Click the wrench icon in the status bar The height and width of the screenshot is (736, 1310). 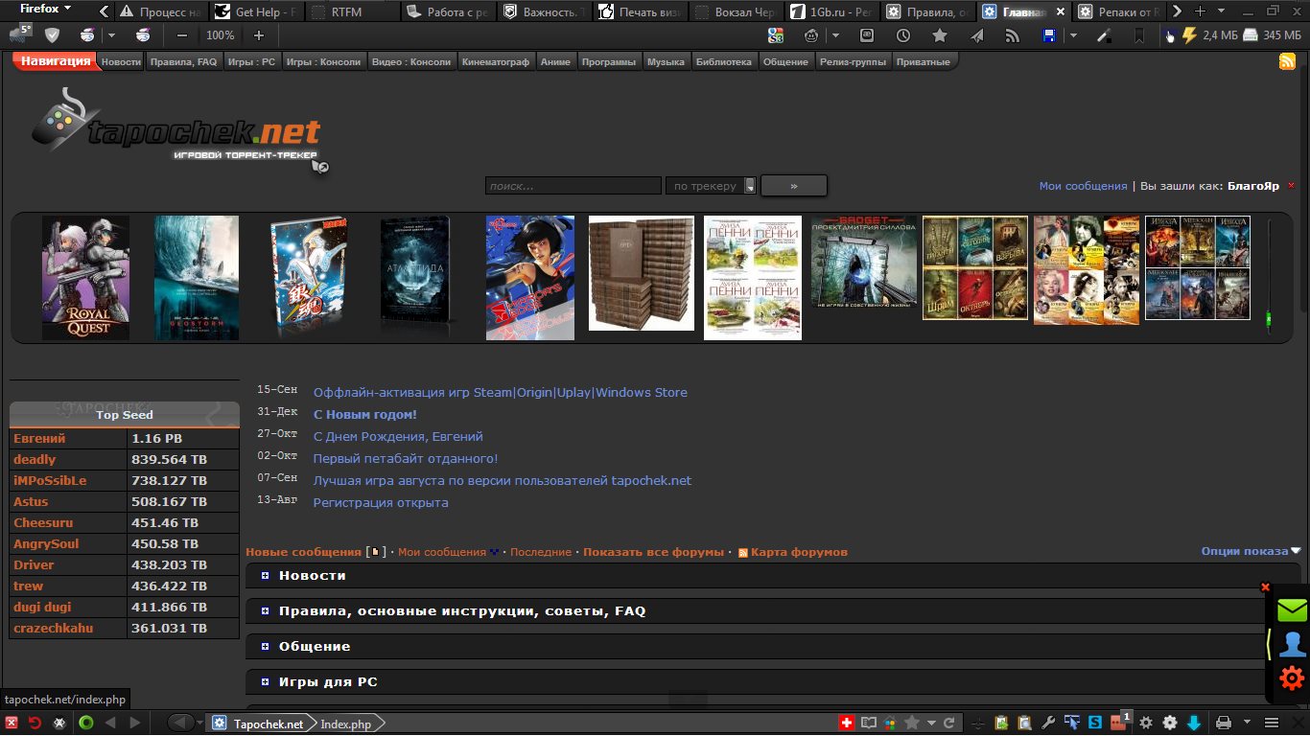pyautogui.click(x=1050, y=724)
